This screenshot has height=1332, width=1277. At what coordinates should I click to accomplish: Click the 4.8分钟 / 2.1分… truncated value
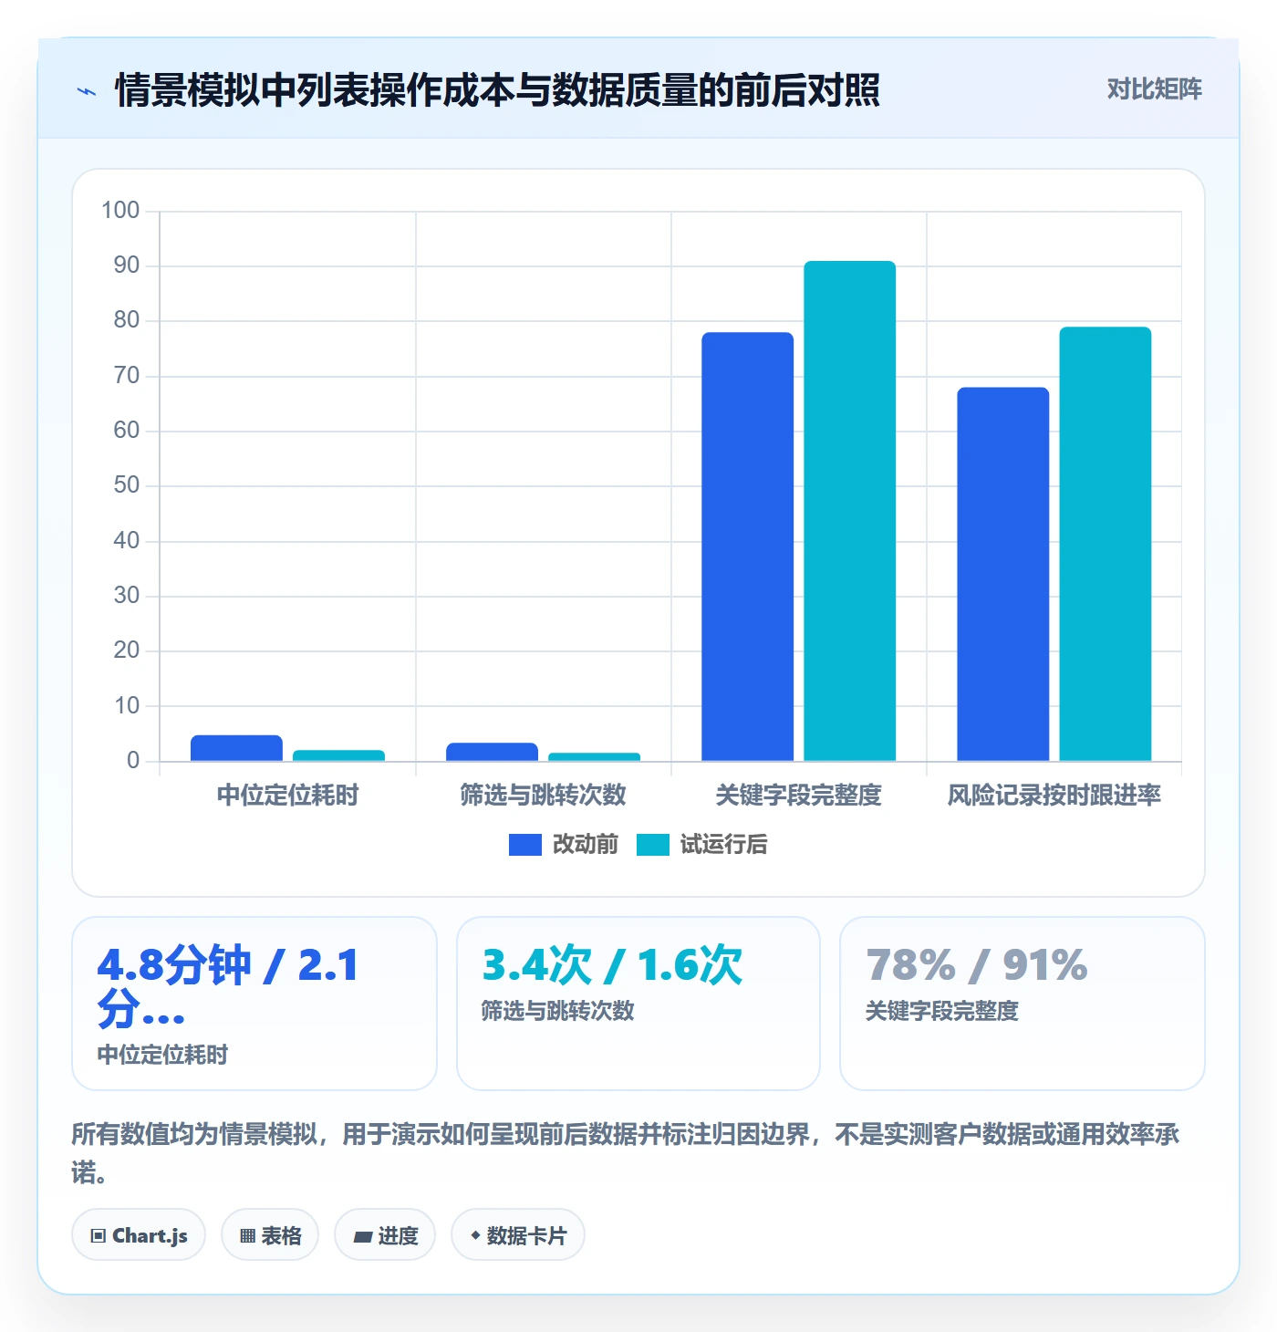pyautogui.click(x=229, y=987)
